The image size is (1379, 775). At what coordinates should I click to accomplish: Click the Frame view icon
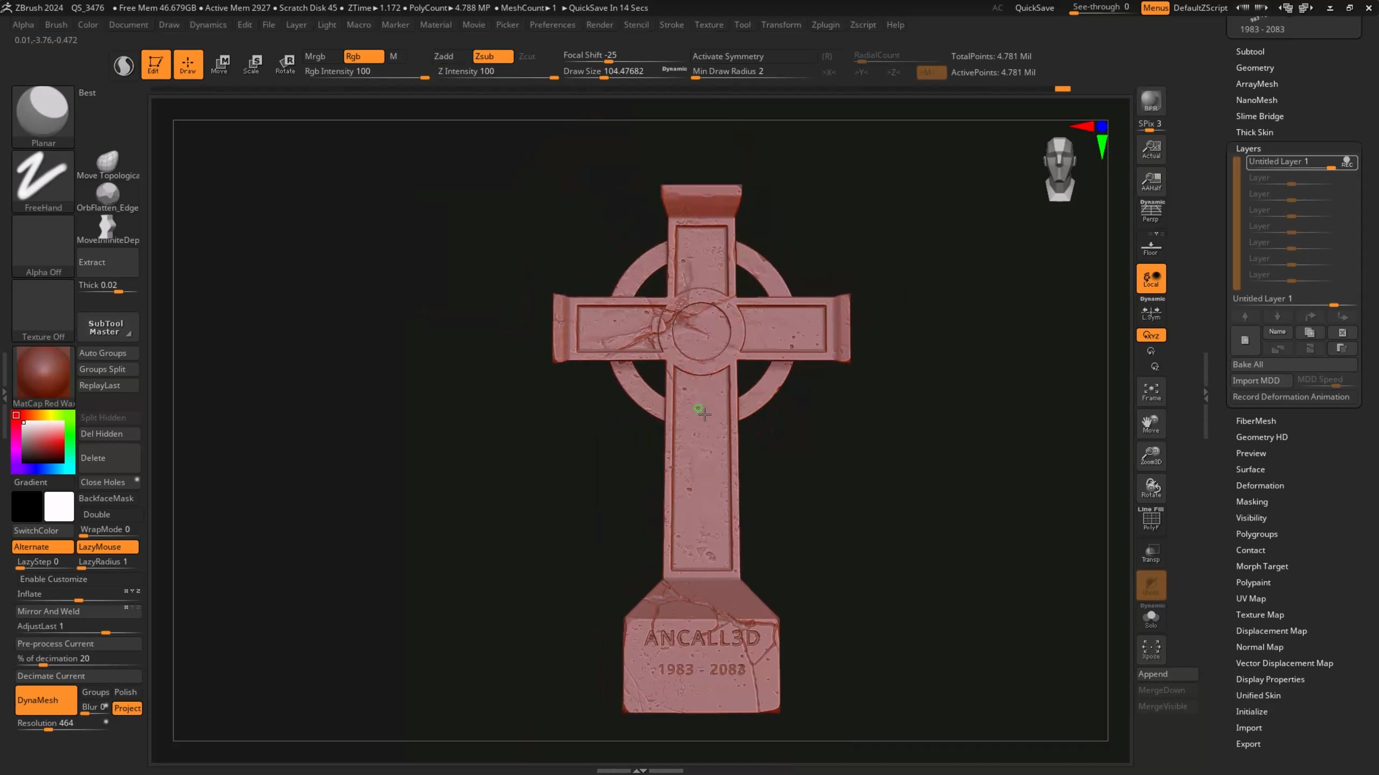(1151, 391)
